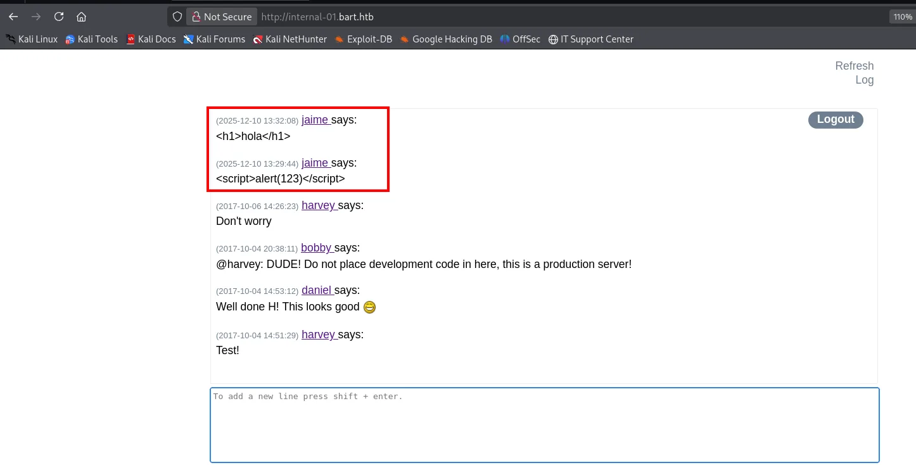Open the IT Support Center bookmark
This screenshot has width=916, height=465.
point(590,39)
